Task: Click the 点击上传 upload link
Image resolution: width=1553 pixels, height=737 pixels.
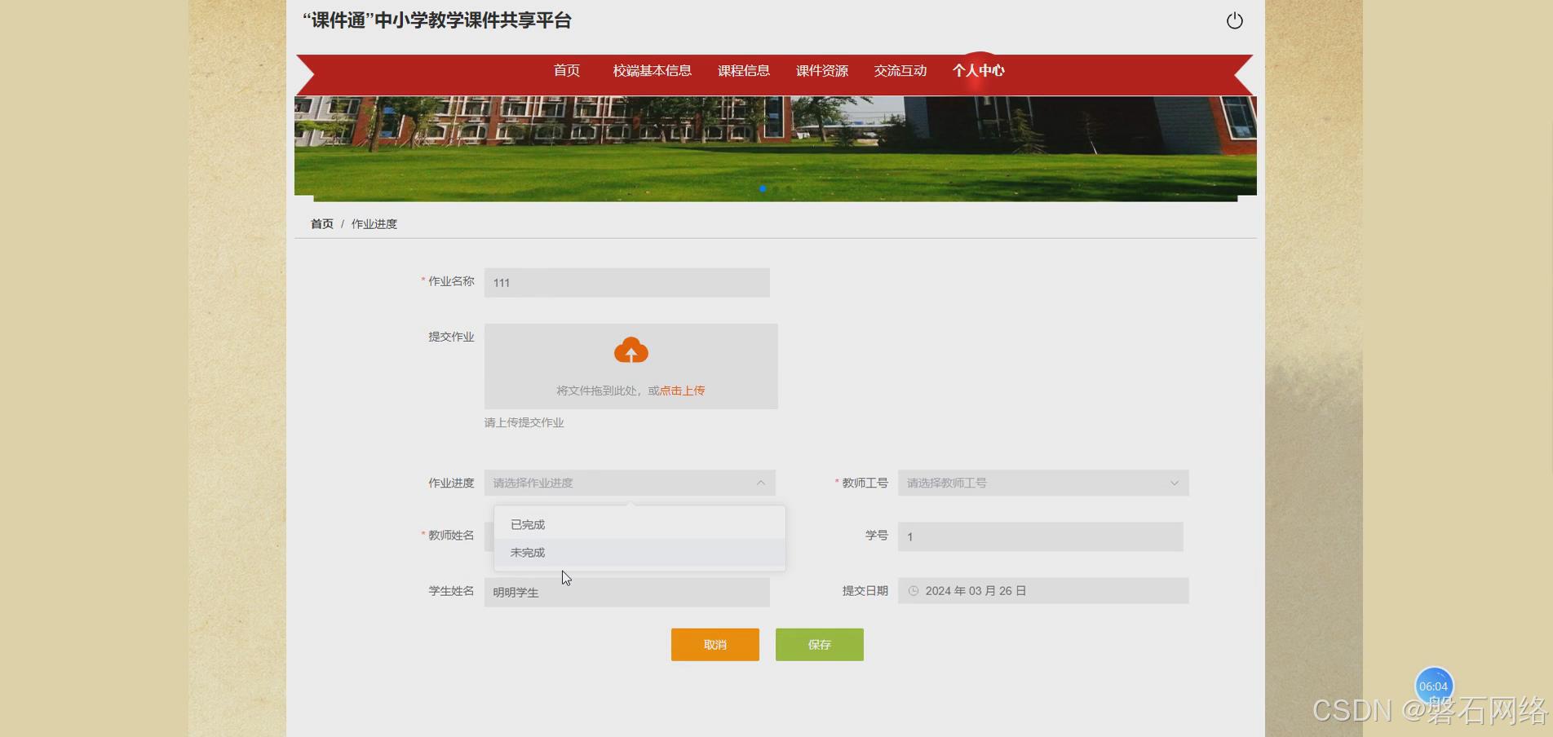Action: coord(682,391)
